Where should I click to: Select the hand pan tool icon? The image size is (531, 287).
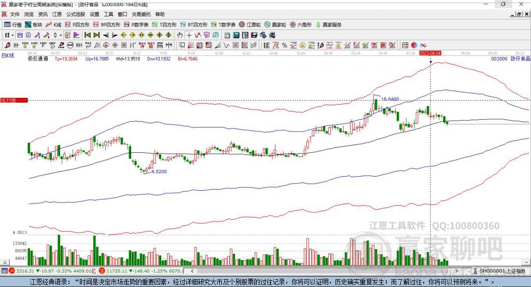click(x=179, y=35)
